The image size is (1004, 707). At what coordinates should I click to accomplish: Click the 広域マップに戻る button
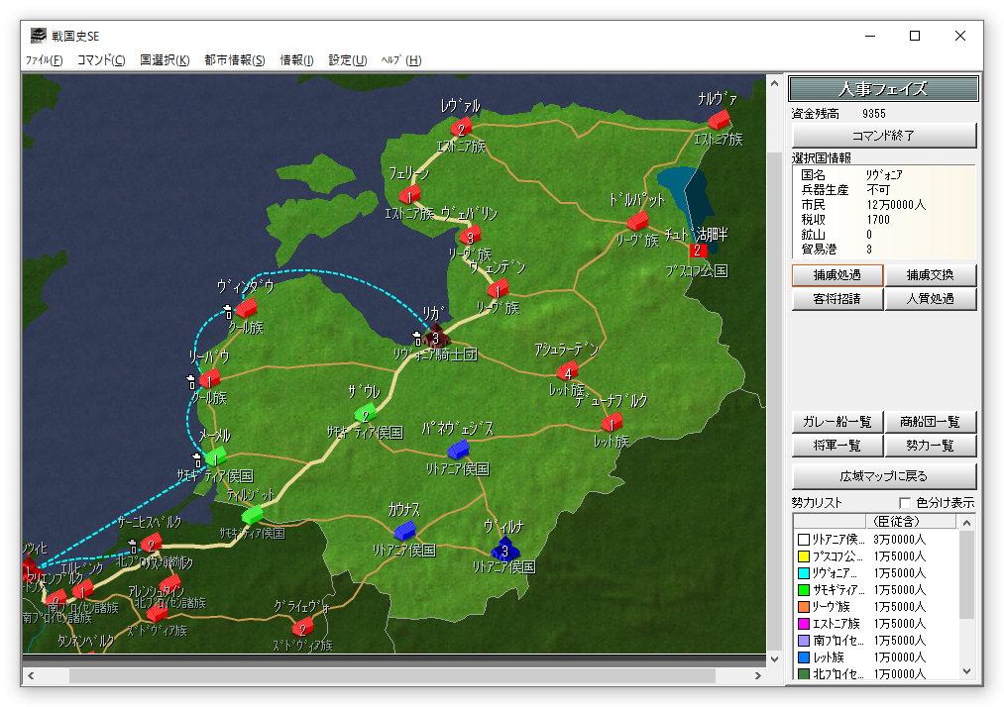click(x=884, y=475)
